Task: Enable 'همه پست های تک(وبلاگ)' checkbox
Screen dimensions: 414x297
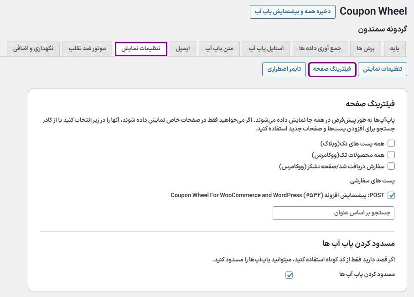Action: (x=391, y=143)
